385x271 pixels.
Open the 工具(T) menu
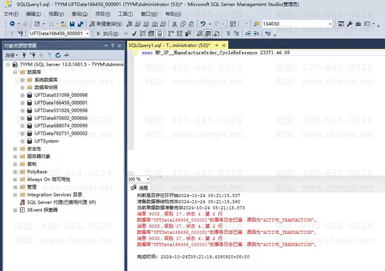click(125, 14)
